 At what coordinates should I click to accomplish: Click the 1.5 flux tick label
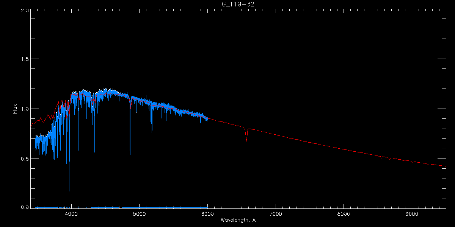tap(25, 59)
